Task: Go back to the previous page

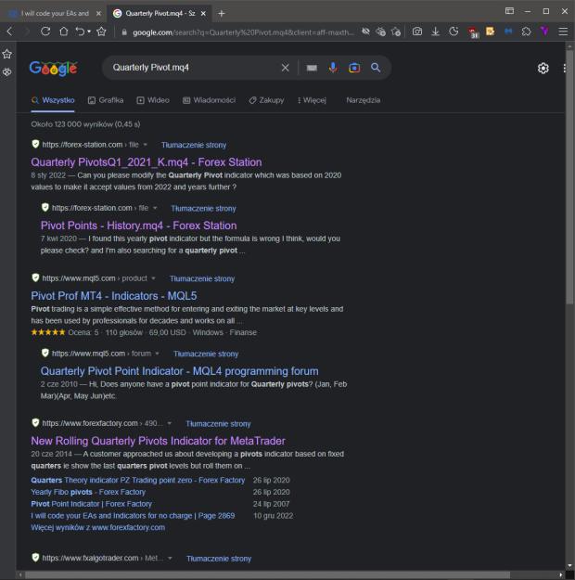Action: [x=9, y=32]
